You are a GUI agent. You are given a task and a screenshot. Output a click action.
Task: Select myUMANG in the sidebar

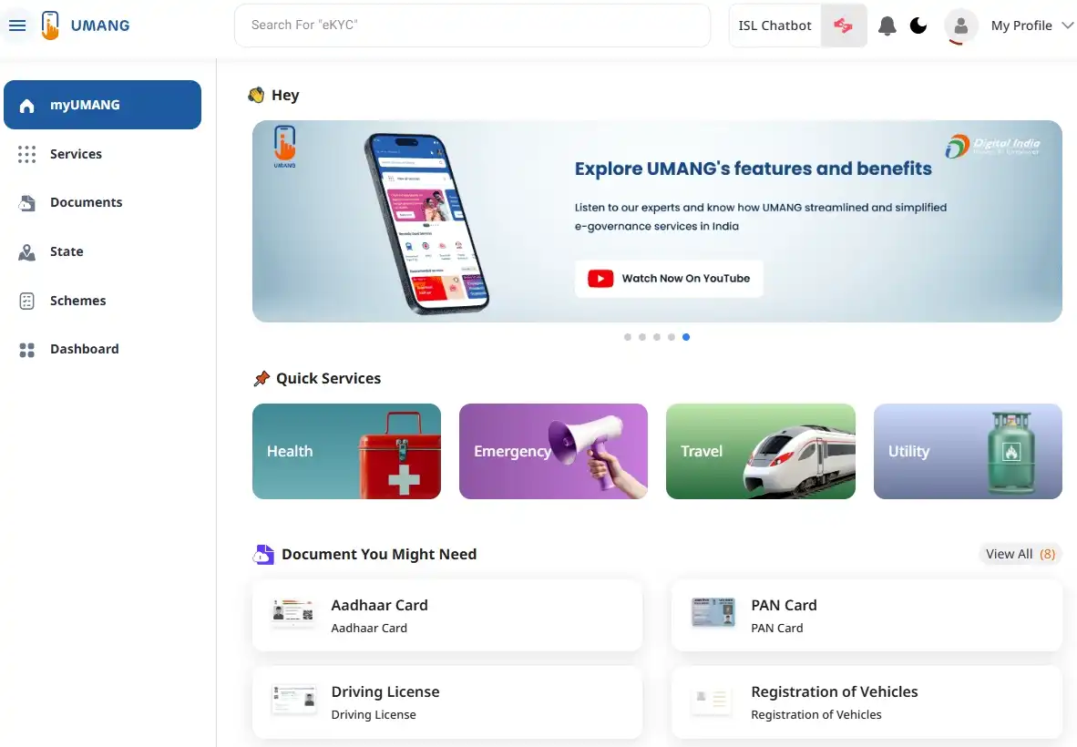coord(102,105)
